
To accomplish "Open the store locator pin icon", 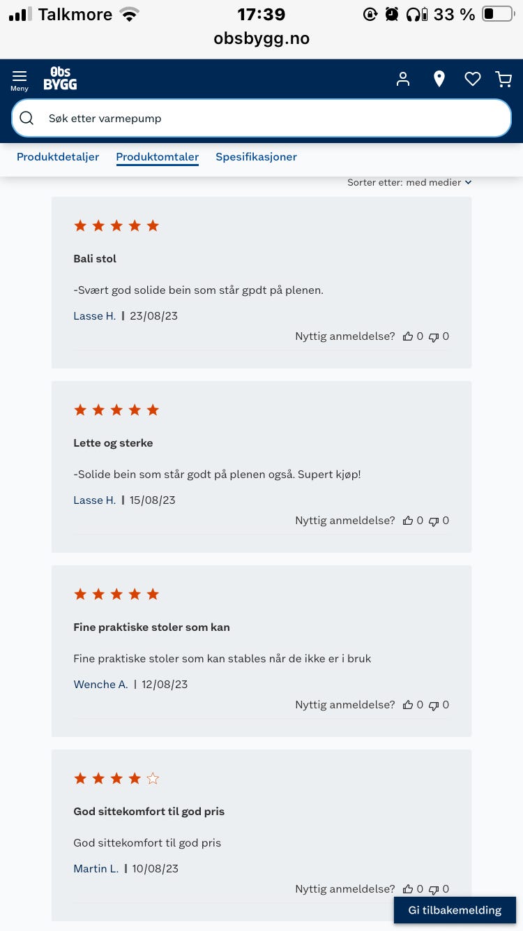I will (x=439, y=79).
